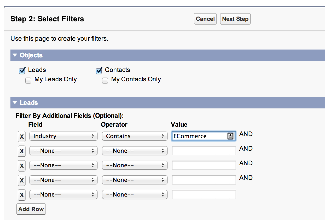Collapse the Leads section
This screenshot has height=220, width=325.
tap(15, 103)
